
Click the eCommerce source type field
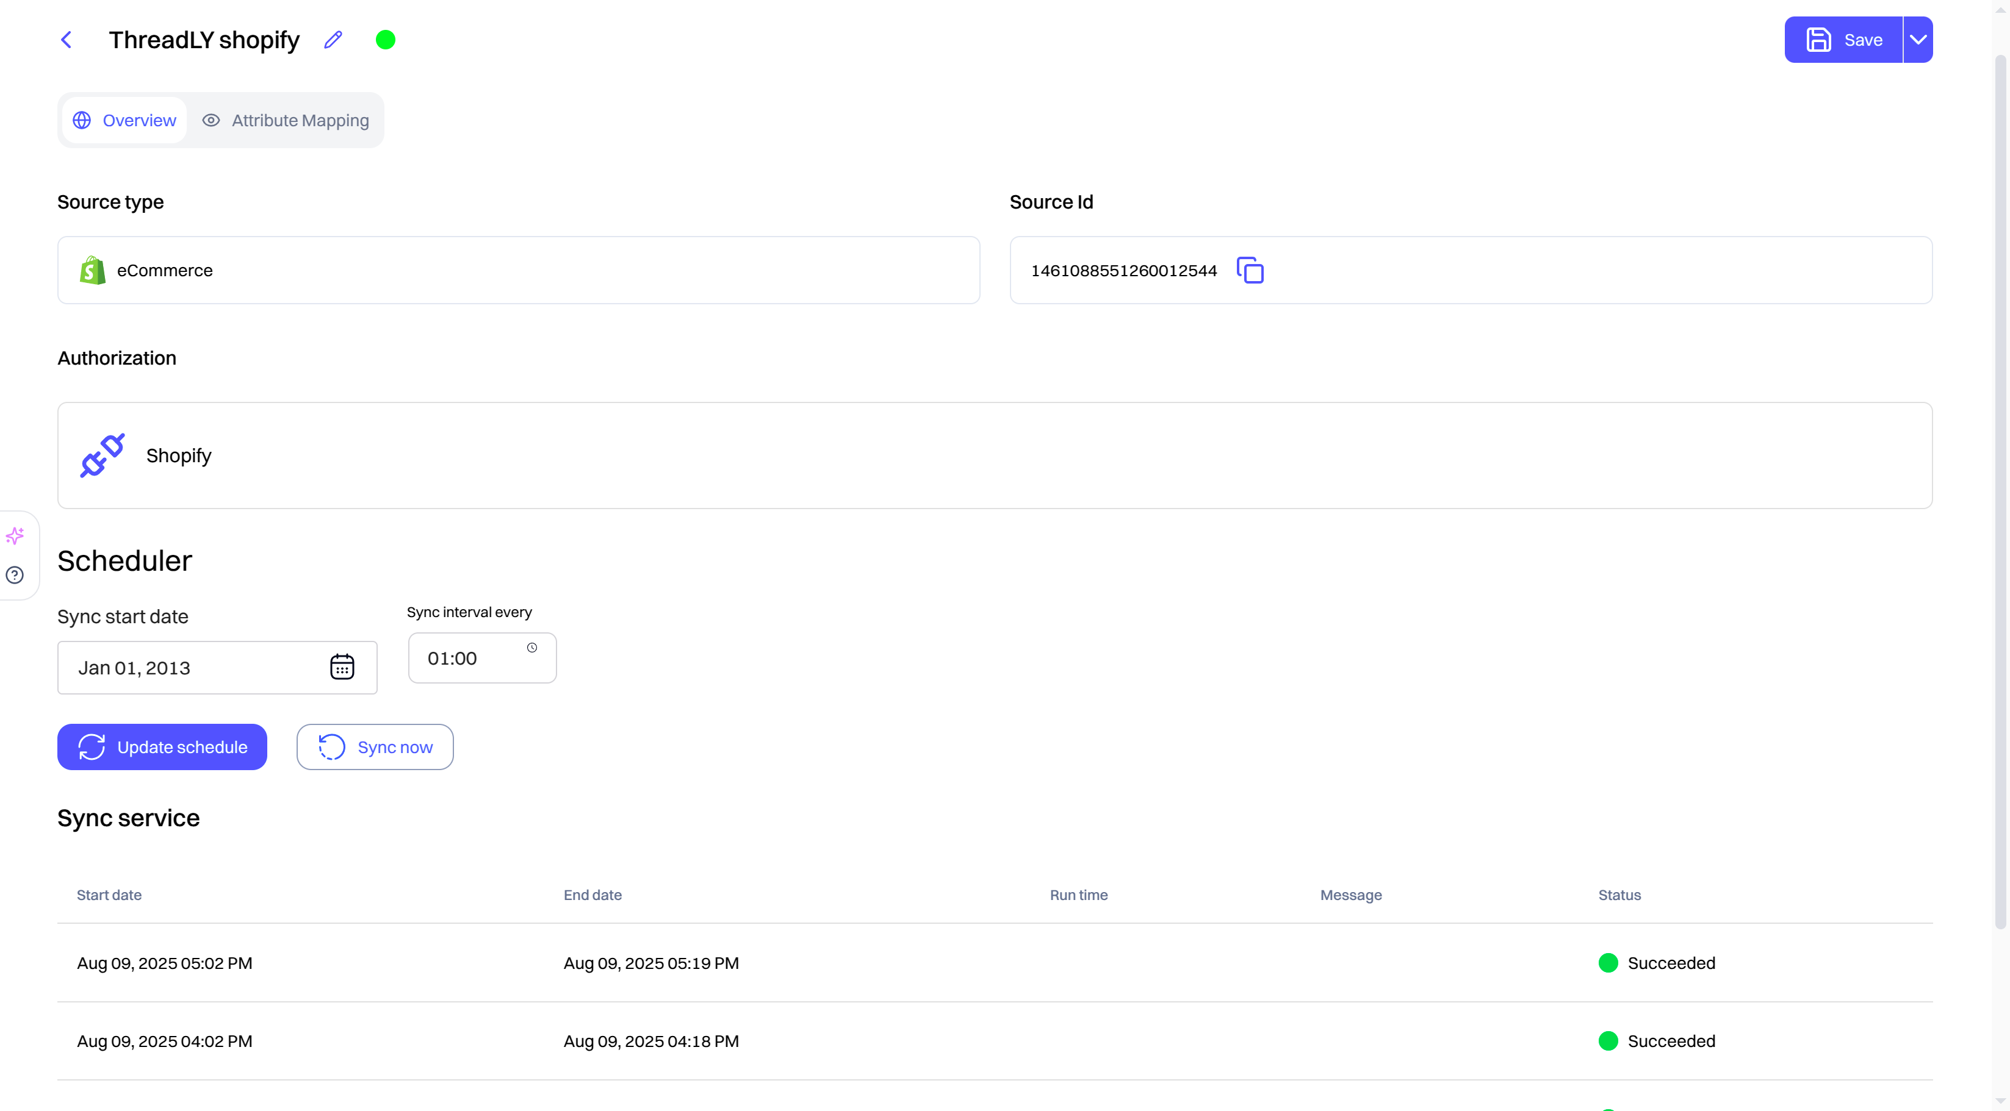(519, 271)
